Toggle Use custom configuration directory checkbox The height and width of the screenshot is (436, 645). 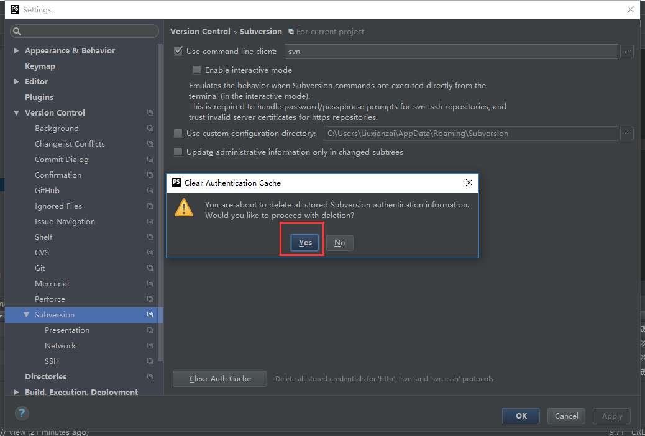pos(178,134)
